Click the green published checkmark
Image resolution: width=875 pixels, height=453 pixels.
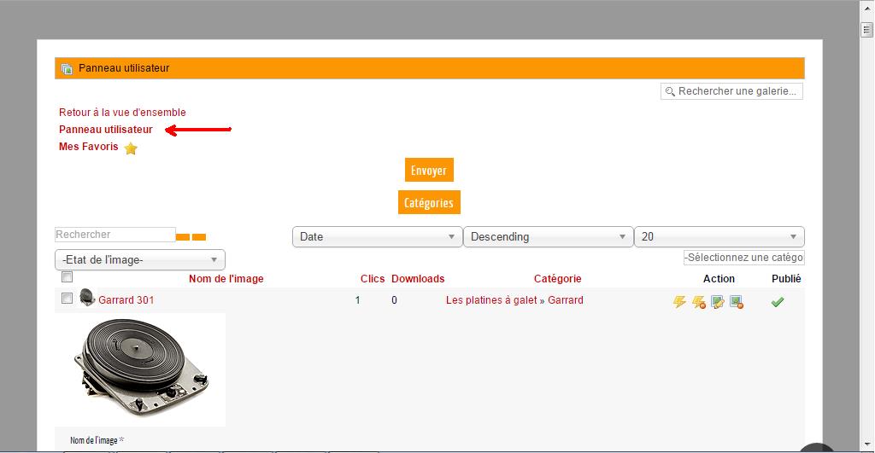pos(777,302)
